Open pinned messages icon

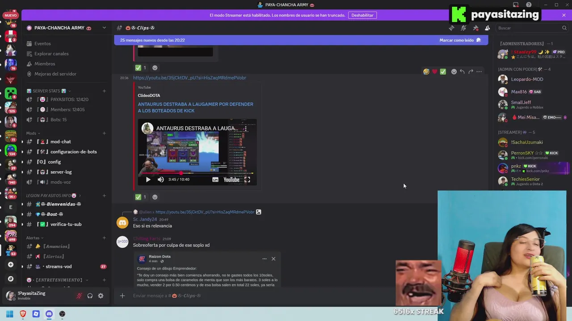[x=475, y=28]
